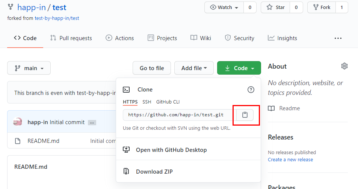The height and width of the screenshot is (189, 358).
Task: Click the clone URL text field
Action: pyautogui.click(x=180, y=115)
